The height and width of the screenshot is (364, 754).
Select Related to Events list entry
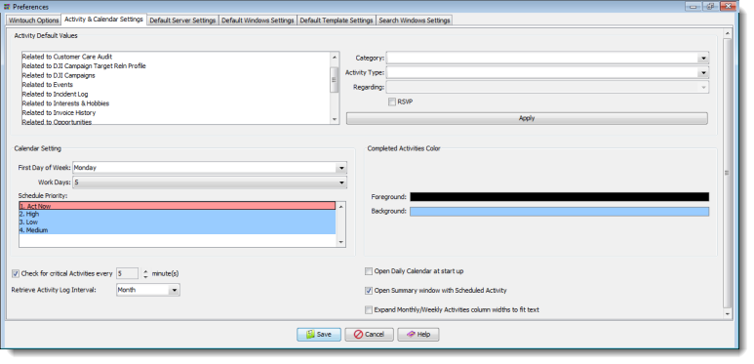pos(48,85)
